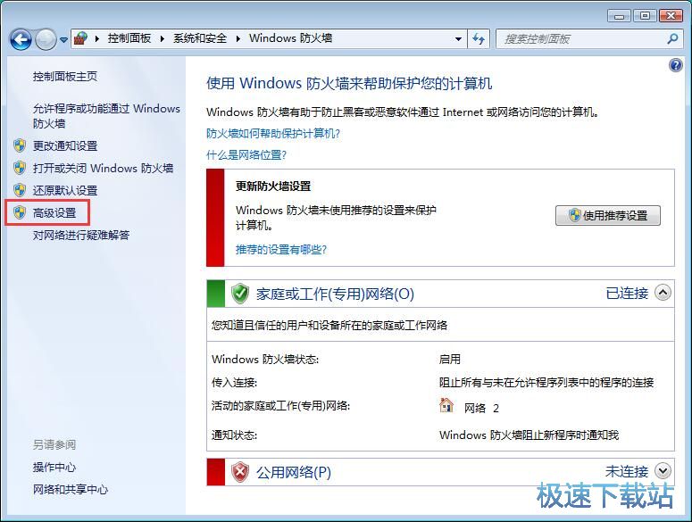692x522 pixels.
Task: Open 网络和共享中心 link
Action: (71, 489)
